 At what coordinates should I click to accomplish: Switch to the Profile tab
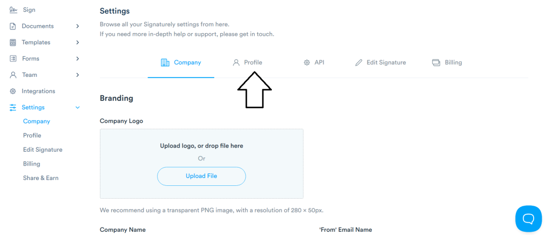coord(247,63)
